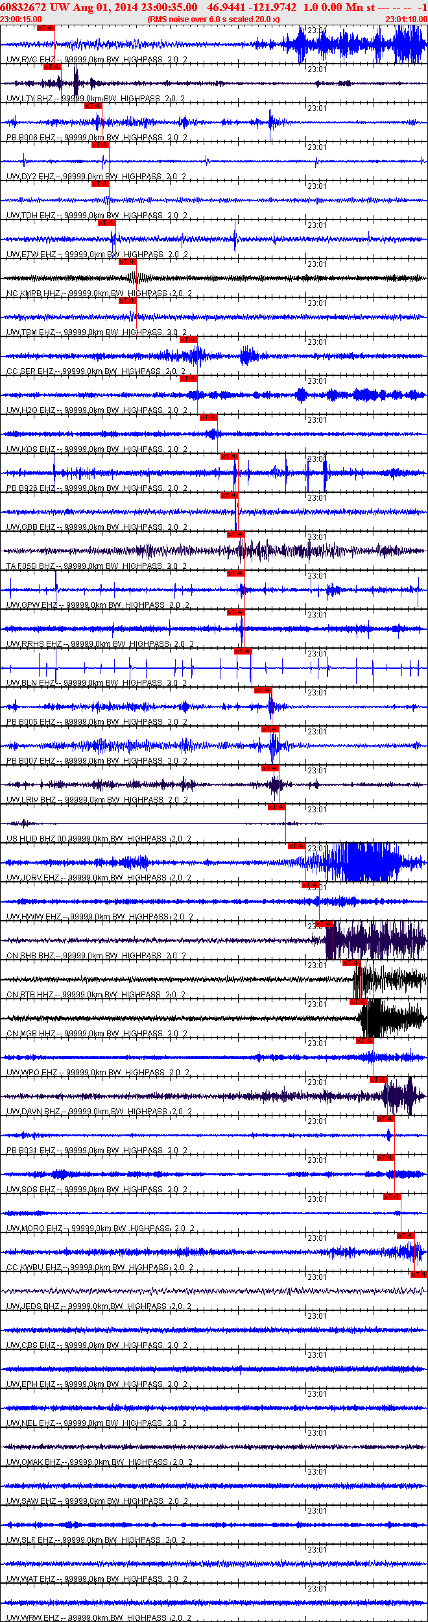Image resolution: width=428 pixels, height=1622 pixels.
Task: Click the red pick flag above UW.ETW trace
Action: pos(106,223)
